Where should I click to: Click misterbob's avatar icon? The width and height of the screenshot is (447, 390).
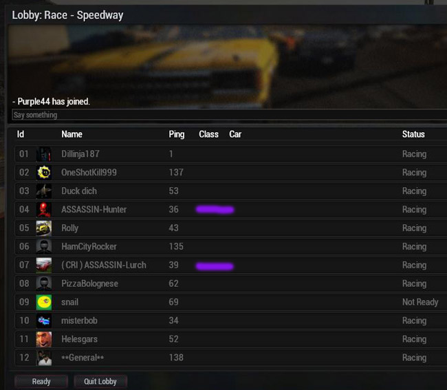click(x=44, y=321)
